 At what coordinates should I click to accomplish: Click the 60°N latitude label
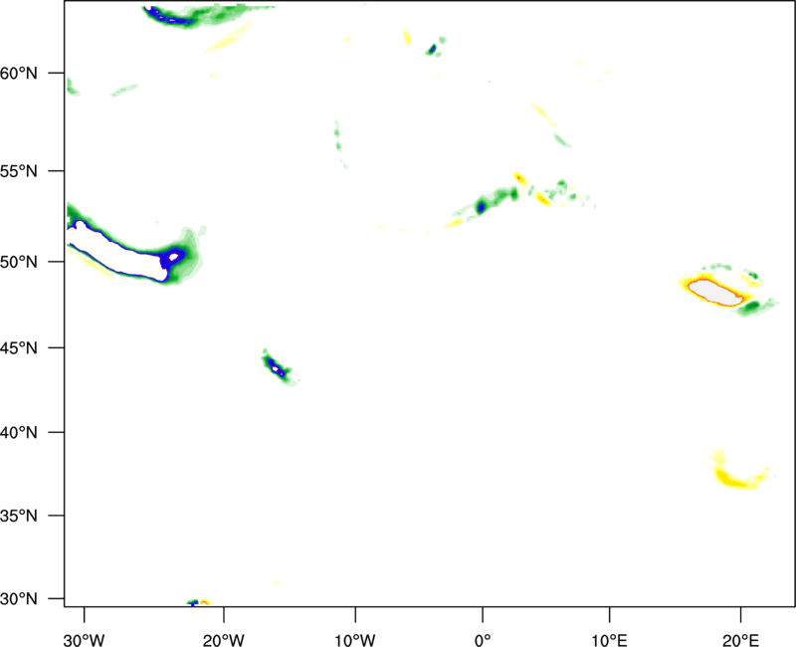[19, 73]
